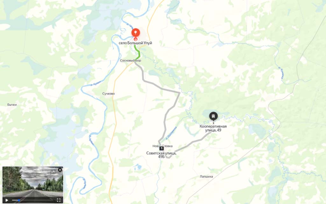This screenshot has height=204, width=326.
Task: Click the small red route start circle
Action: [x=136, y=39]
